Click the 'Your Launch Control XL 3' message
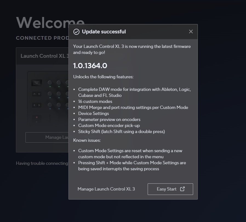 coord(132,49)
